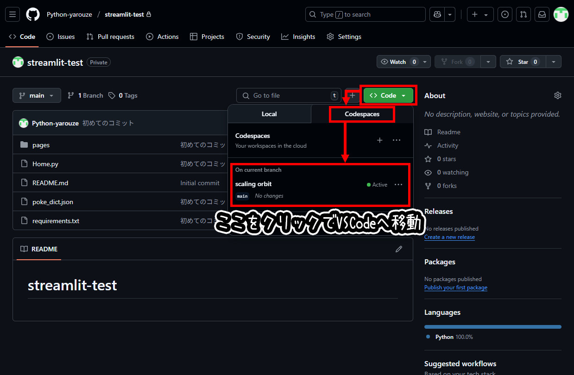Click Create a new release link
This screenshot has width=574, height=375.
449,237
